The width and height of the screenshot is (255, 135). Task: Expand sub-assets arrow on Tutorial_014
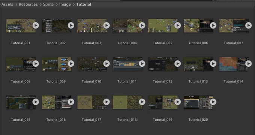click(x=249, y=64)
